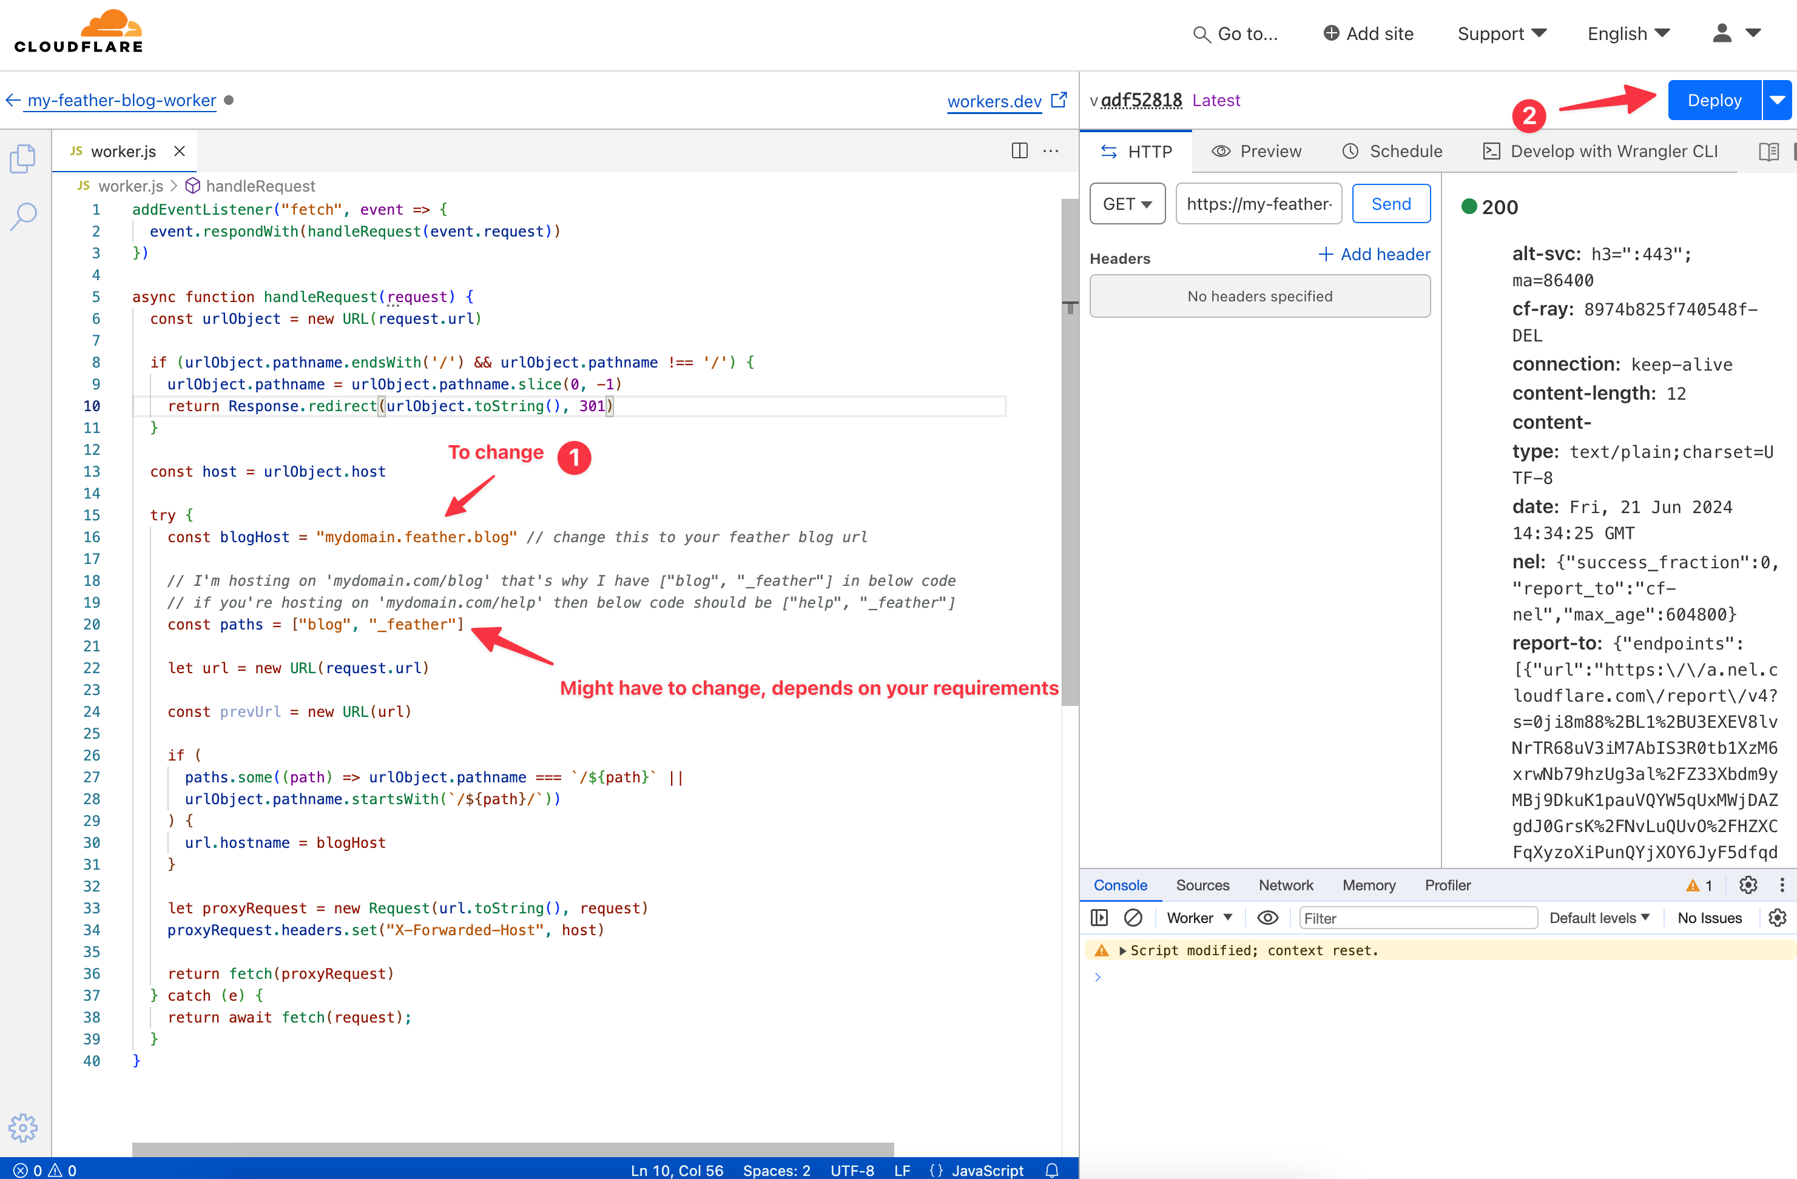
Task: Open DevTools settings gear beside warning count
Action: pos(1748,885)
